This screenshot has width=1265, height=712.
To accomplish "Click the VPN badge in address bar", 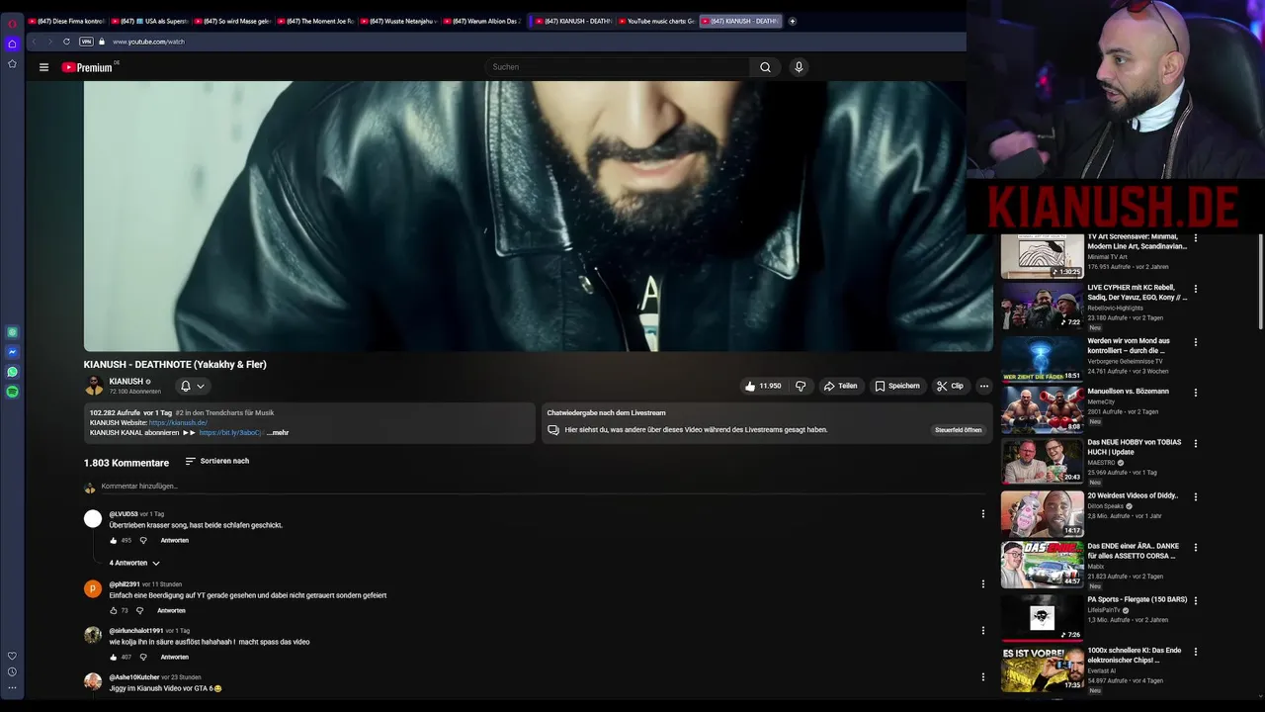I will point(86,42).
